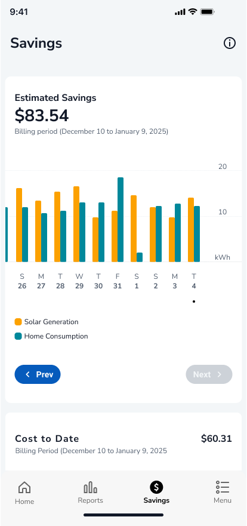Tap the disabled Next button
Image resolution: width=247 pixels, height=526 pixels.
209,374
